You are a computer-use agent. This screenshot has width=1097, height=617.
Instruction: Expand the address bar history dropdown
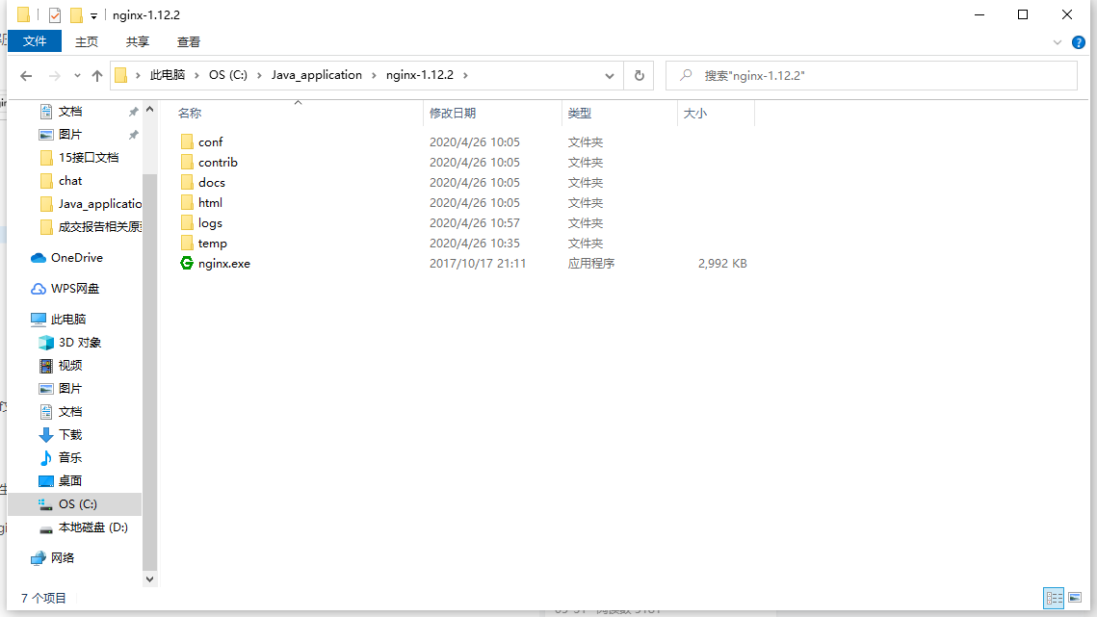point(608,75)
